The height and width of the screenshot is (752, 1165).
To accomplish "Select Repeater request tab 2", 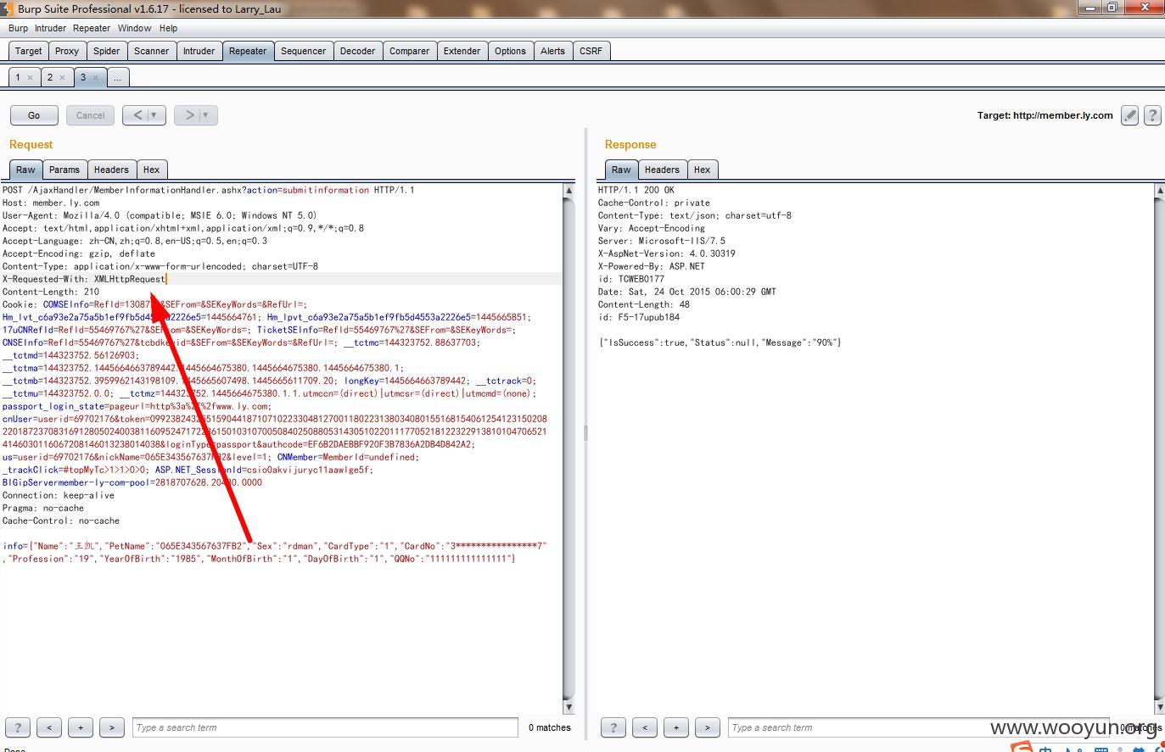I will point(50,77).
